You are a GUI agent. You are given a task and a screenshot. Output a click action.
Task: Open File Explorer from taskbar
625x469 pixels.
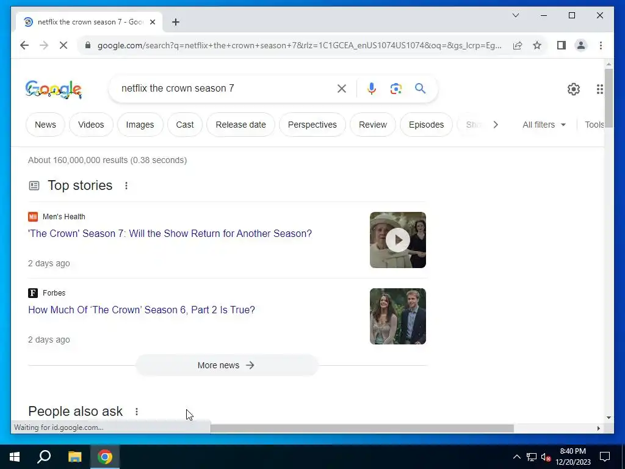click(x=74, y=457)
